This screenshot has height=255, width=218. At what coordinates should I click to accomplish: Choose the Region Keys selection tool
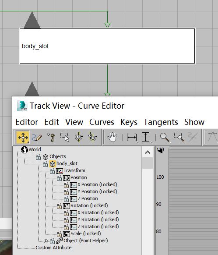pyautogui.click(x=65, y=138)
